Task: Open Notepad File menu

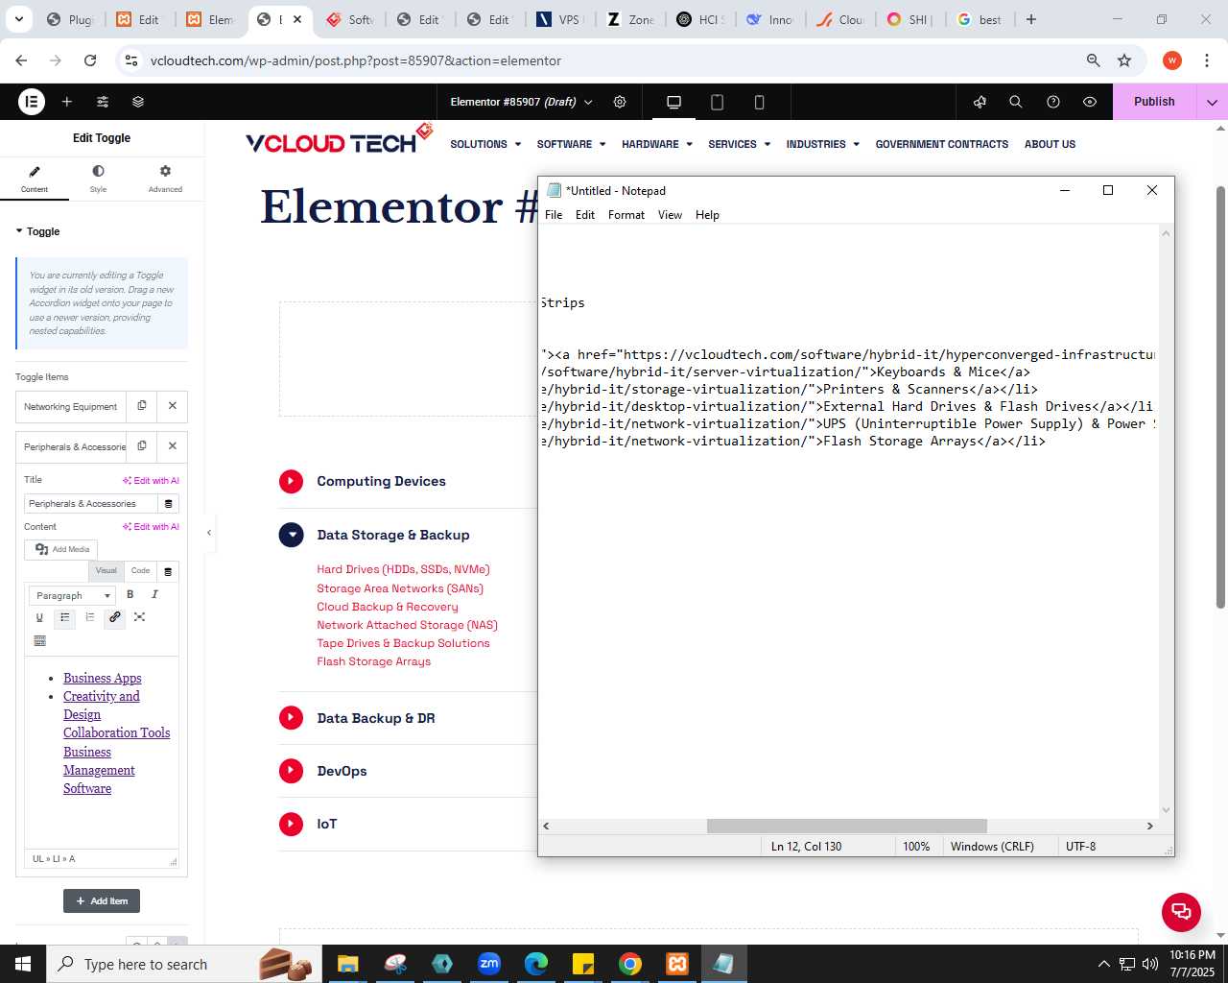Action: pos(554,215)
